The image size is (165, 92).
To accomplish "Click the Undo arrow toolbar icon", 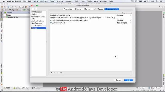I will tap(13, 7).
